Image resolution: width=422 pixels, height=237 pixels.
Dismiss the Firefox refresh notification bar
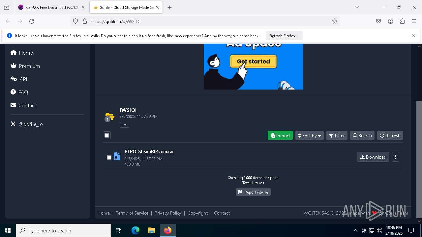(x=414, y=36)
